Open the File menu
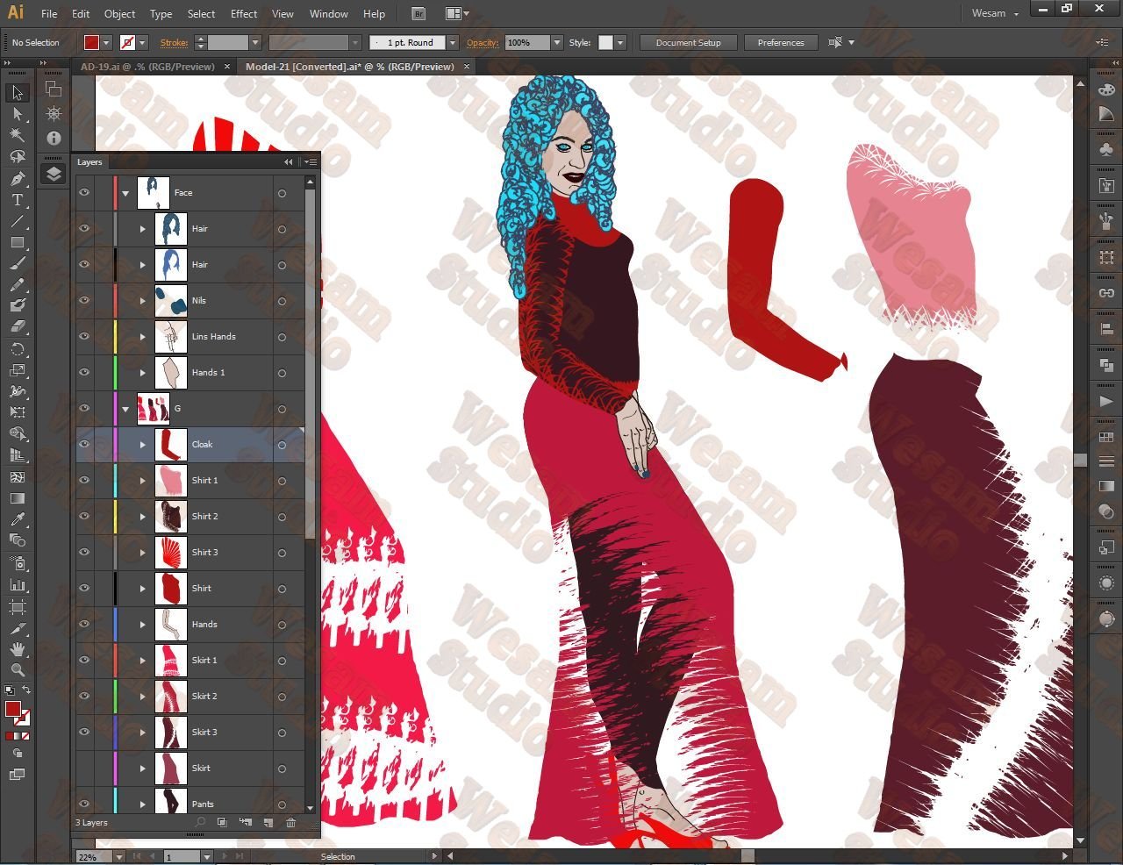The width and height of the screenshot is (1123, 865). pyautogui.click(x=49, y=13)
